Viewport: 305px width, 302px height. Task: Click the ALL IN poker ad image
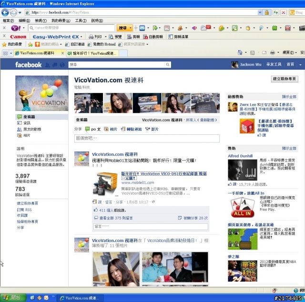pos(243,208)
